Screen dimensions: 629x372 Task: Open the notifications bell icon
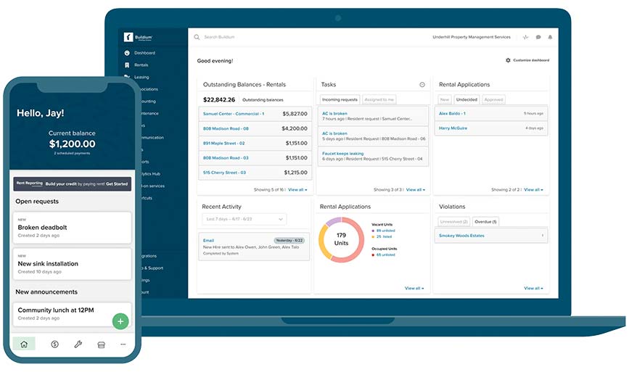tap(551, 37)
